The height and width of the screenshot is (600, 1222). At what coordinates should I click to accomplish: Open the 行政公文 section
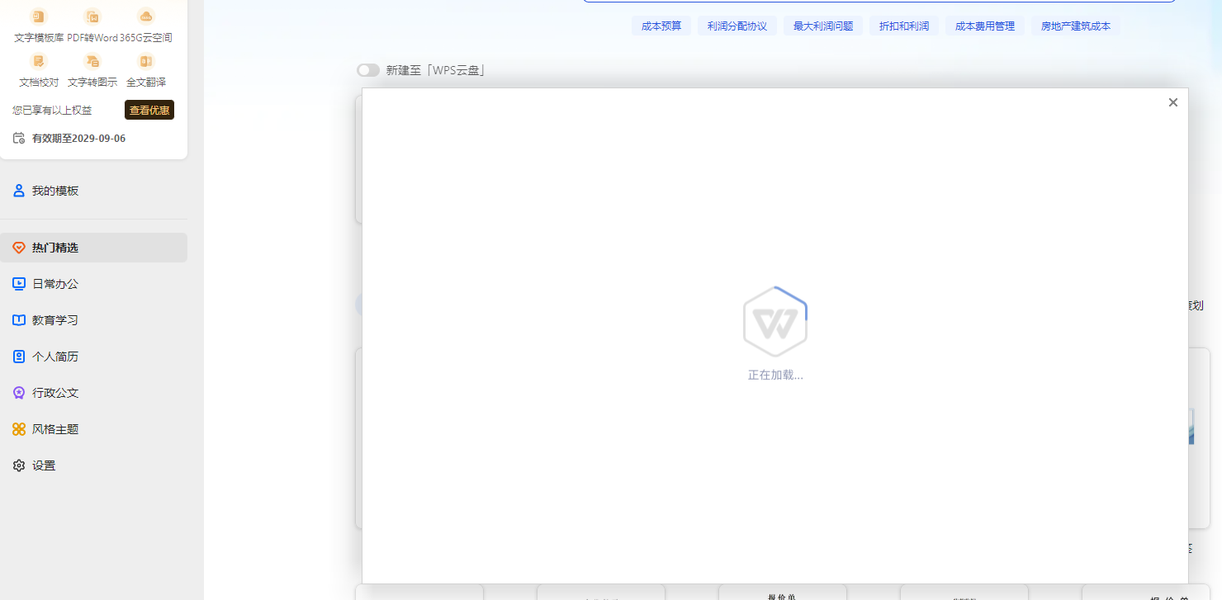18,392
